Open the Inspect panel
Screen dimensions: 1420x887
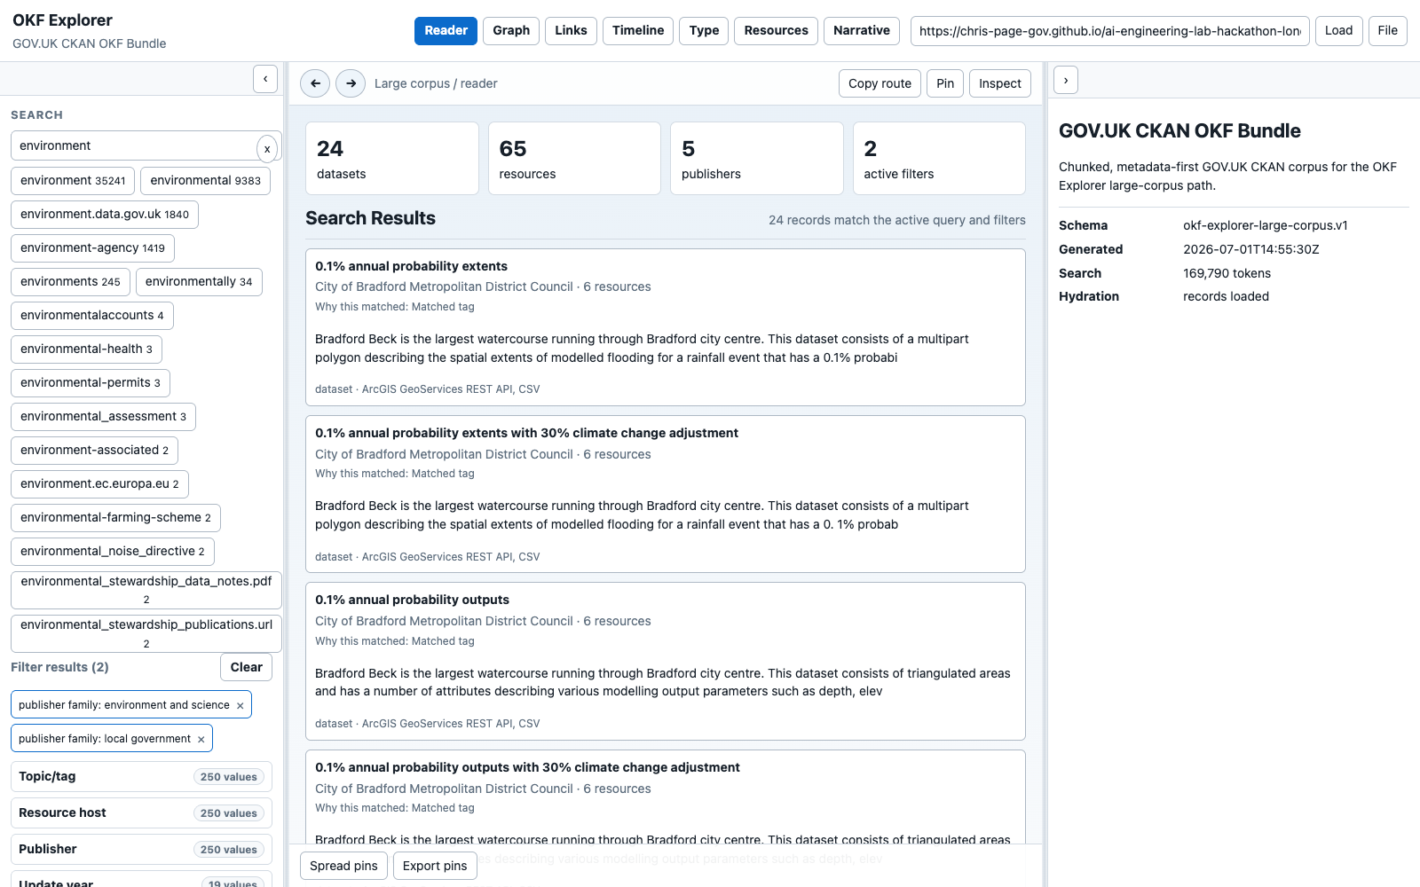point(1000,83)
